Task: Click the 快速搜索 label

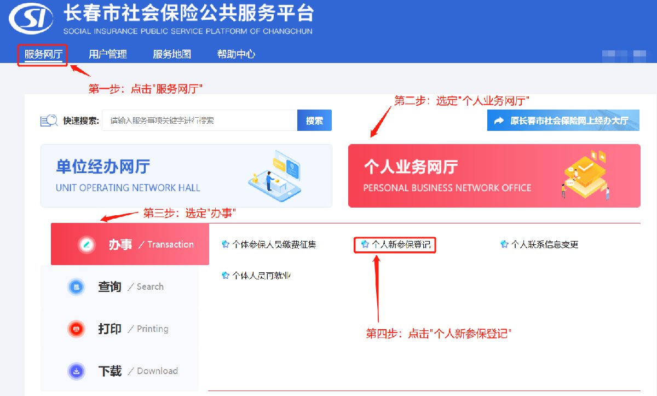Action: pos(81,120)
